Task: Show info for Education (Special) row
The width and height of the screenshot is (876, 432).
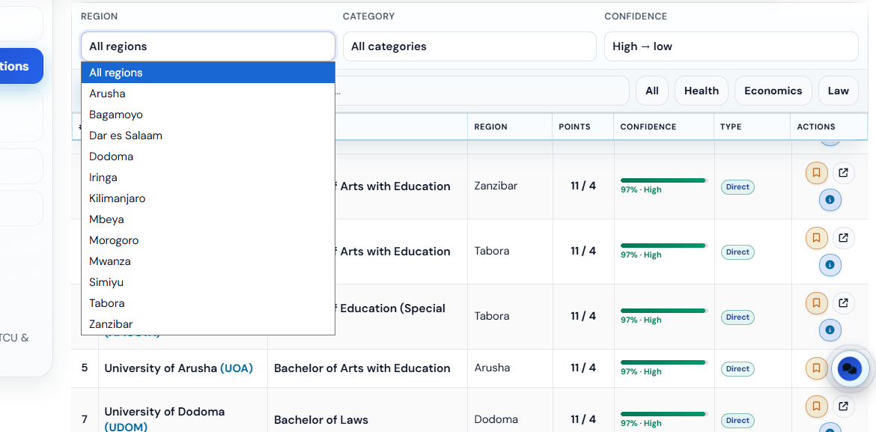Action: 830,329
